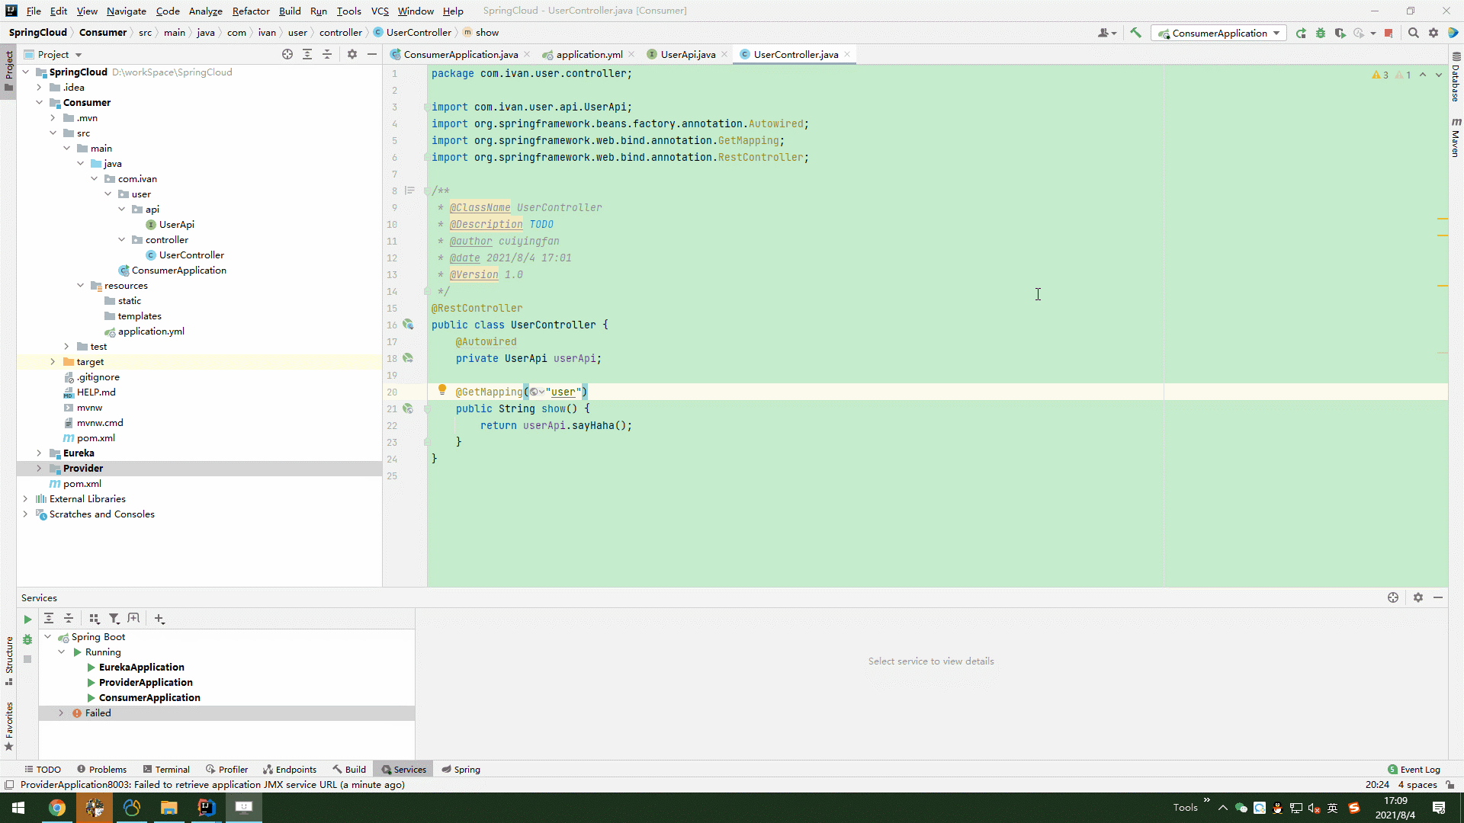Switch to ConsumerApplication.java editor tab
Screen dimensions: 1464x823
point(460,54)
